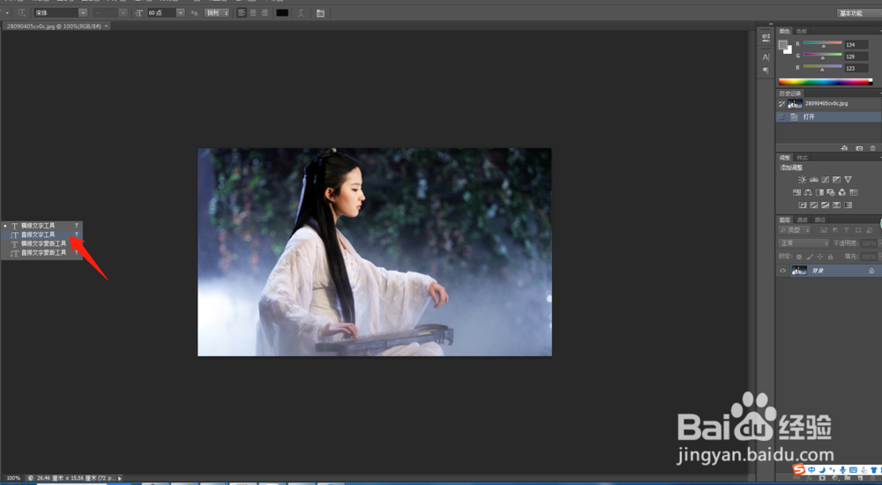Toggle text orientation icon in options bar
The height and width of the screenshot is (485, 882).
[21, 12]
